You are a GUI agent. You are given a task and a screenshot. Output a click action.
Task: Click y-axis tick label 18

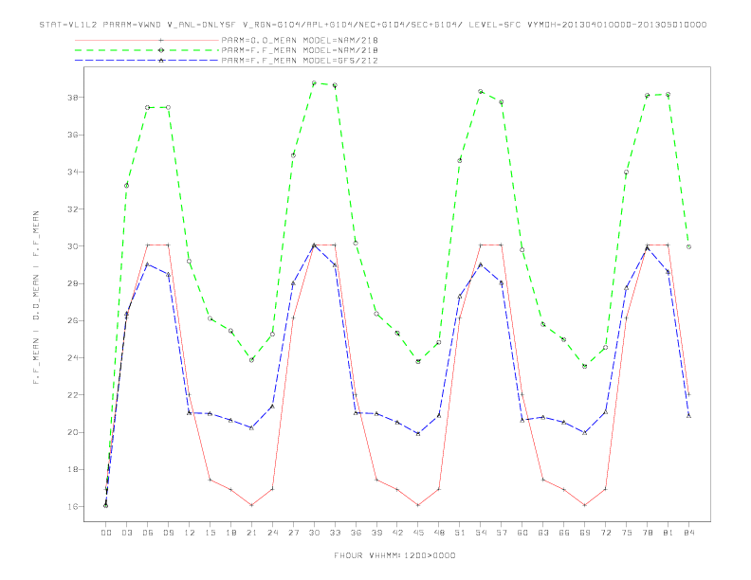tap(74, 469)
